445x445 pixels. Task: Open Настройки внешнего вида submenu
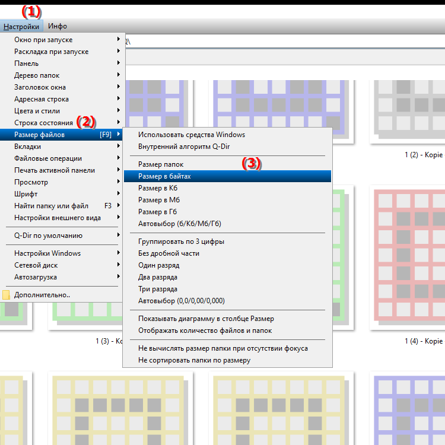coord(62,218)
